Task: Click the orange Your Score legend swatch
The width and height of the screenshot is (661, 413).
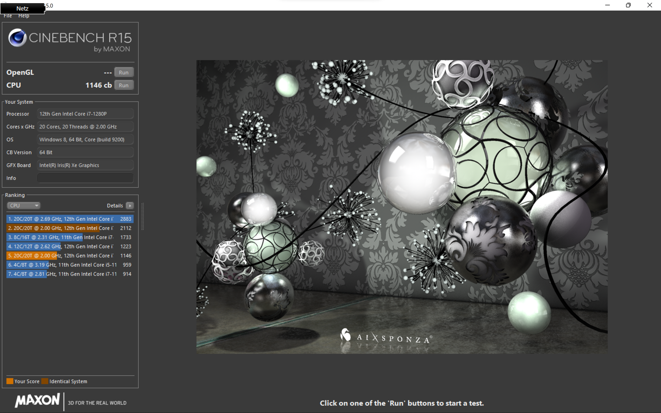Action: coord(10,381)
